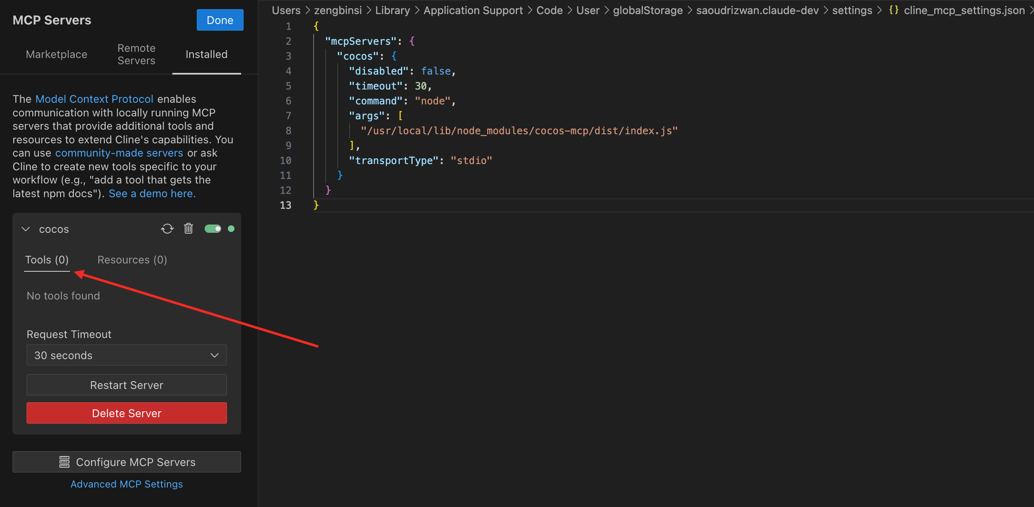Screen dimensions: 1034x507
Task: Click the trash icon next to cocos
Action: 188,229
